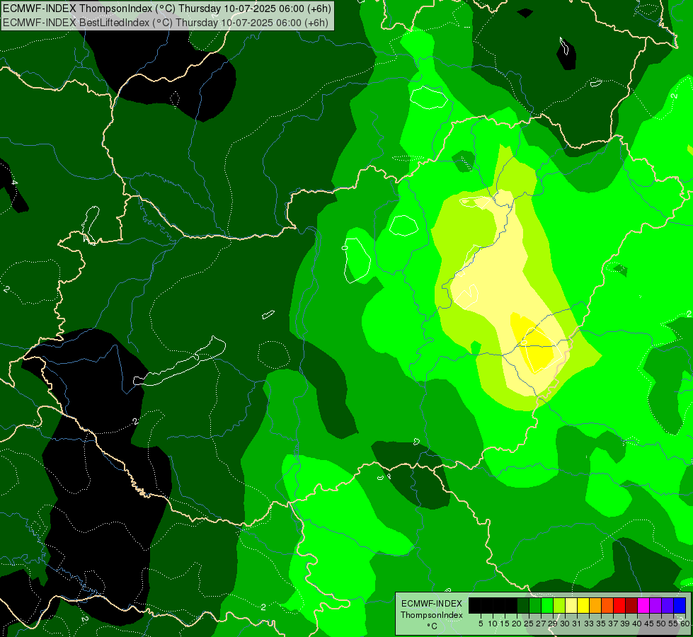Click the dark red 39-40 legend swatch
This screenshot has width=693, height=637.
tap(631, 605)
